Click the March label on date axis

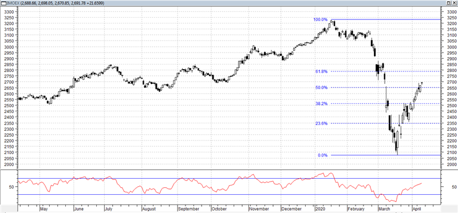tap(384, 209)
